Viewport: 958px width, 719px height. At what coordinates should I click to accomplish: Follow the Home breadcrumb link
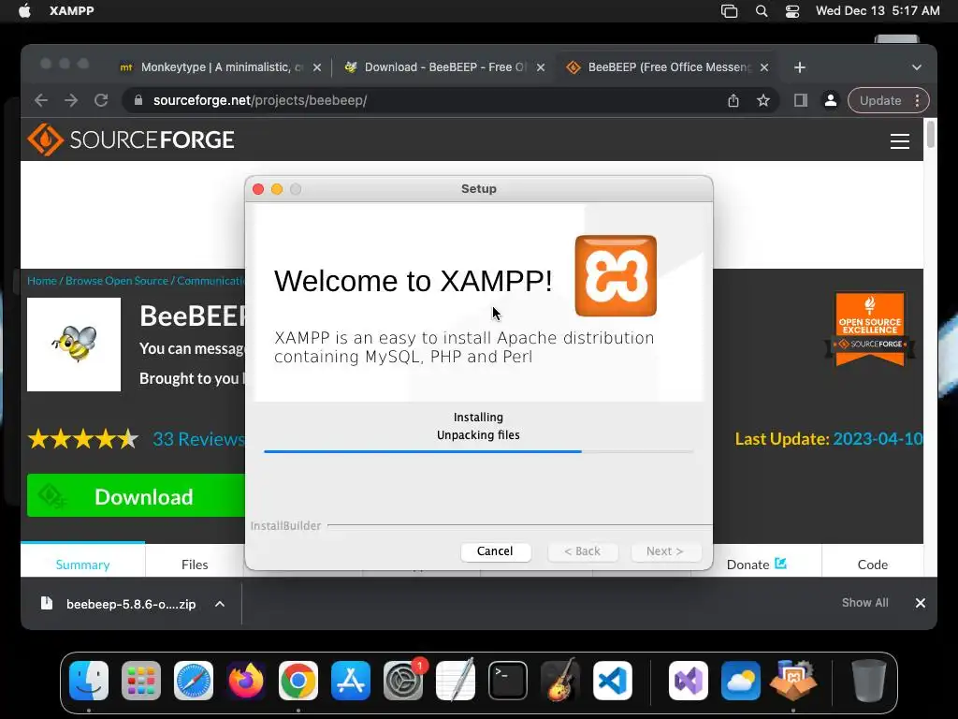point(42,281)
